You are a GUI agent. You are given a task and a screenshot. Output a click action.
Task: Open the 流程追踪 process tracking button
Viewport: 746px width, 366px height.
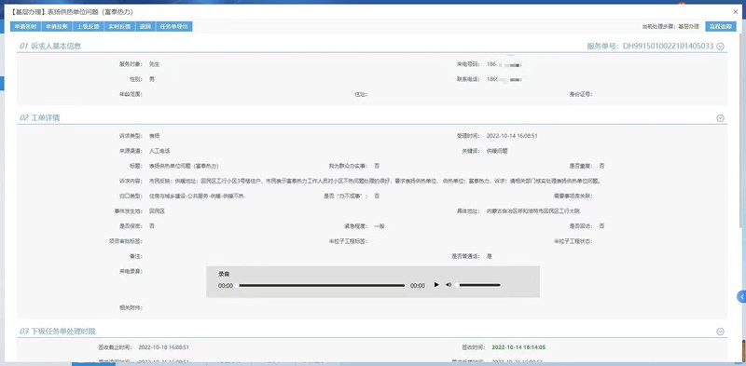coord(721,27)
